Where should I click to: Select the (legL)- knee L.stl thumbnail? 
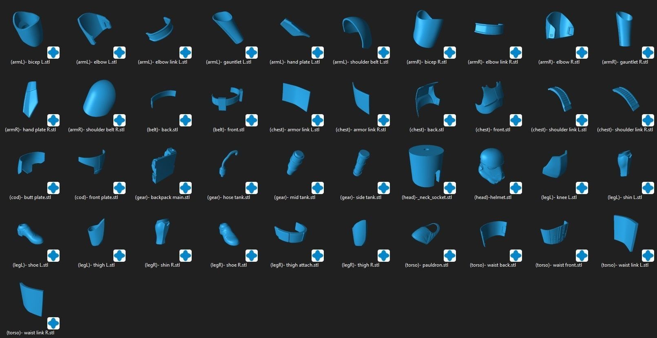click(555, 163)
